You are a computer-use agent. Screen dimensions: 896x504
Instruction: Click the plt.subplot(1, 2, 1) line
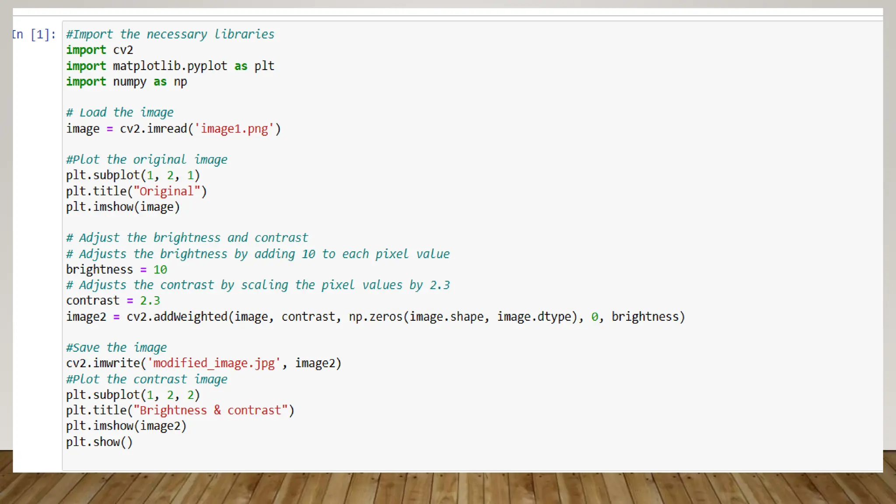[x=133, y=175]
